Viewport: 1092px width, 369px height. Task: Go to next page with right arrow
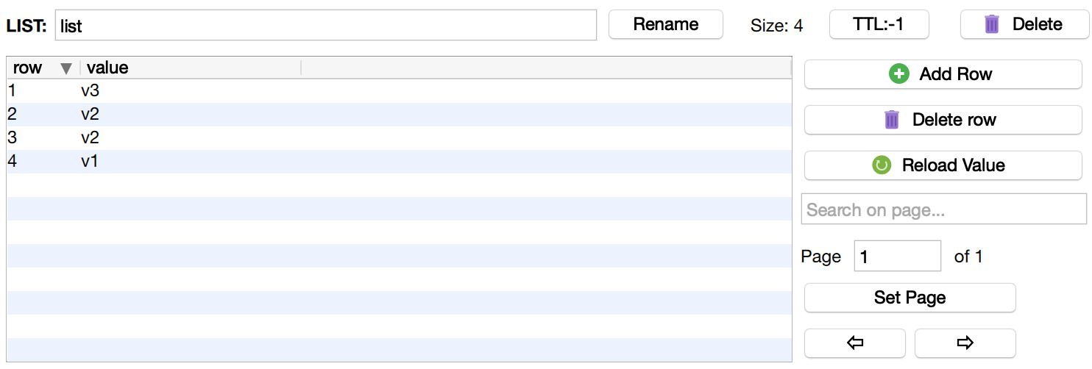[x=965, y=343]
